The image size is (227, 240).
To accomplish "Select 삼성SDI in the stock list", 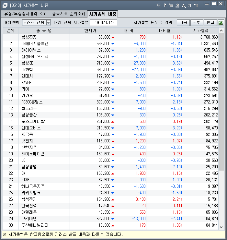I will 28,63.
